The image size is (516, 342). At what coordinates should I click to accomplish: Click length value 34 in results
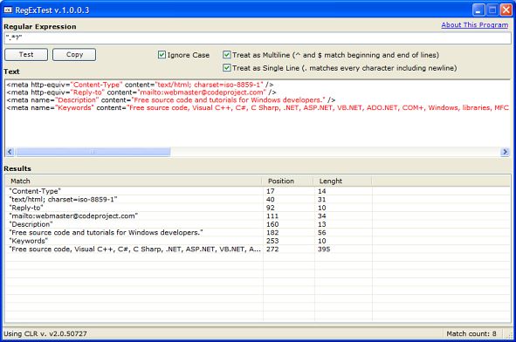coord(322,216)
